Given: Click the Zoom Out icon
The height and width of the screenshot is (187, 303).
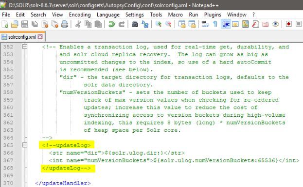Looking at the screenshot, I should [168, 24].
